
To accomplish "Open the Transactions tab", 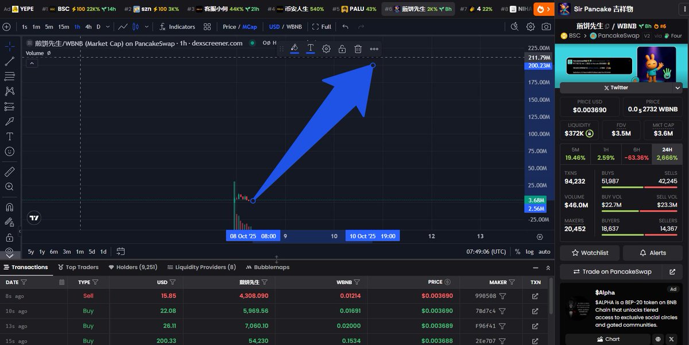I will (x=26, y=267).
